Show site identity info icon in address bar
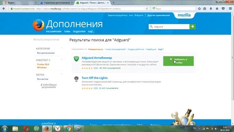 pyautogui.click(x=8, y=9)
